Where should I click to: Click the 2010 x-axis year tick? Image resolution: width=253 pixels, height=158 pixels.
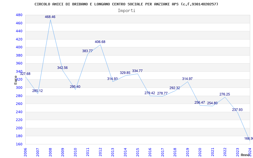pos(75,152)
